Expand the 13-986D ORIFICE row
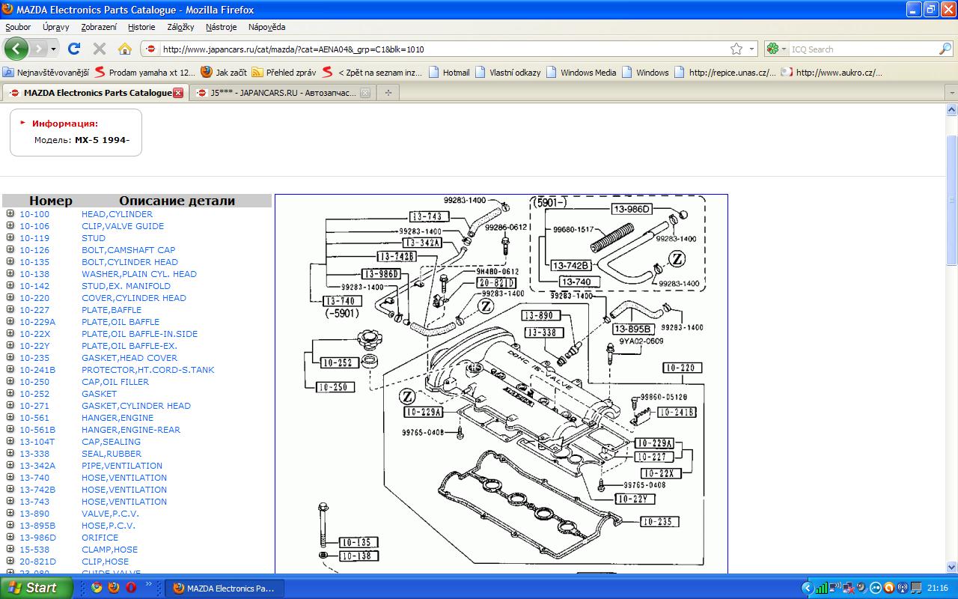Screen dimensions: 958x599 pyautogui.click(x=10, y=538)
